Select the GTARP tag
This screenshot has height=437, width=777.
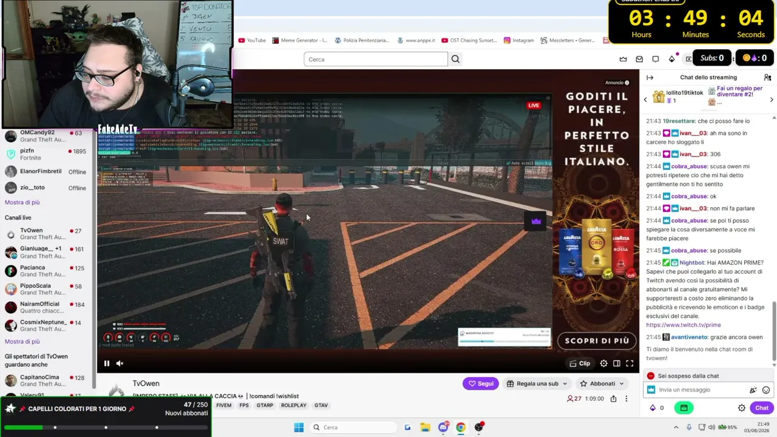click(265, 405)
